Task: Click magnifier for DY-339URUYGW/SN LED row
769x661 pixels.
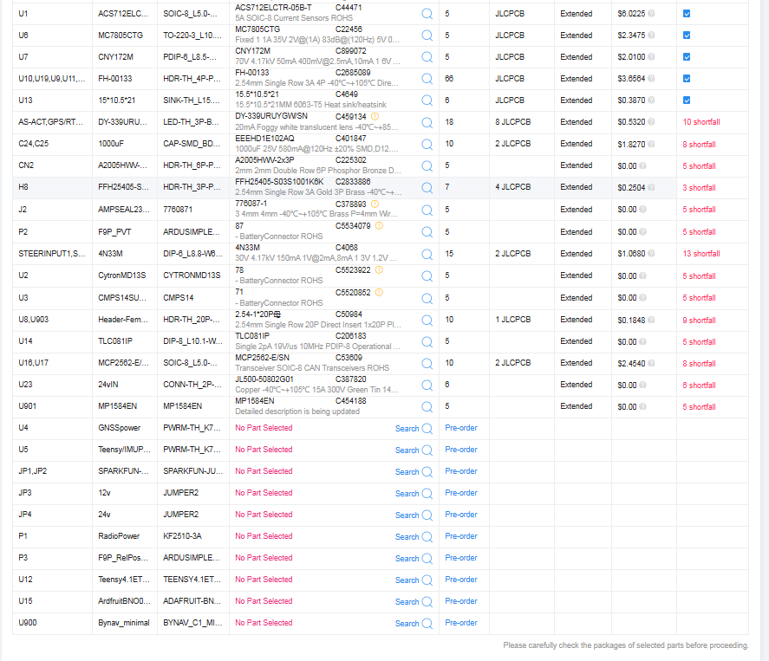Action: (x=427, y=122)
